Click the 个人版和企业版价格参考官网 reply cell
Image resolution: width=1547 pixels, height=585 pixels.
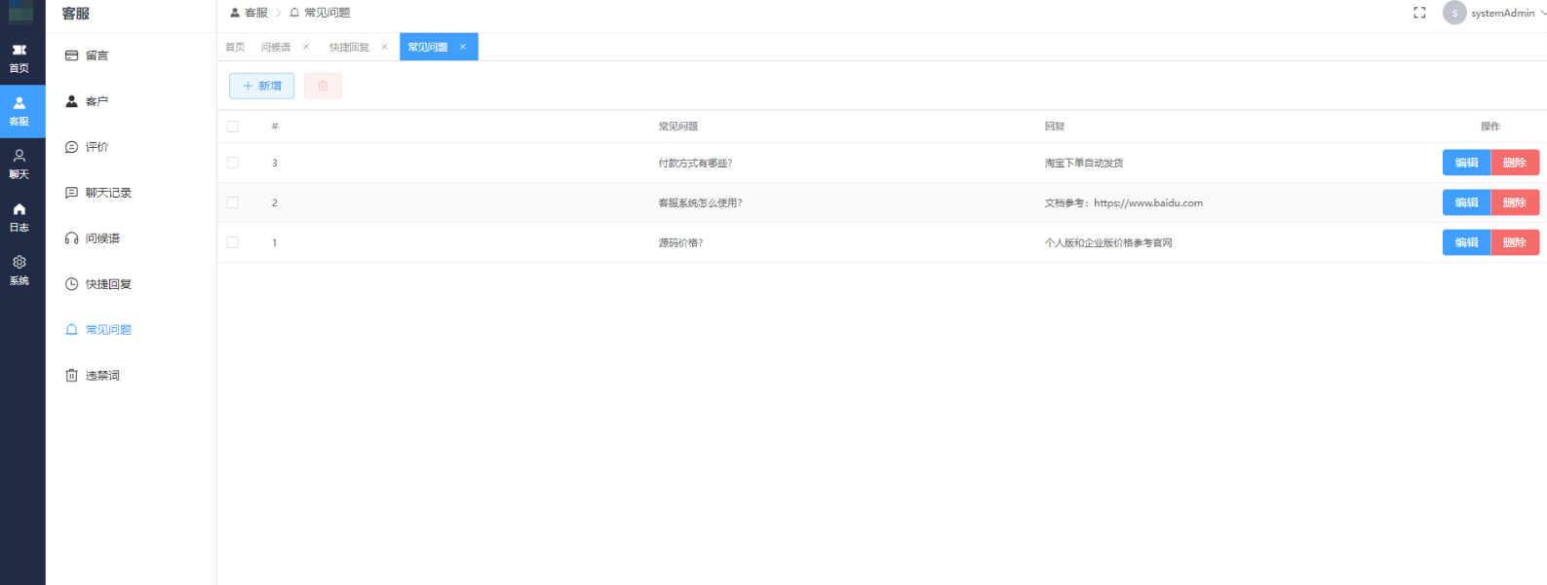coord(1108,243)
